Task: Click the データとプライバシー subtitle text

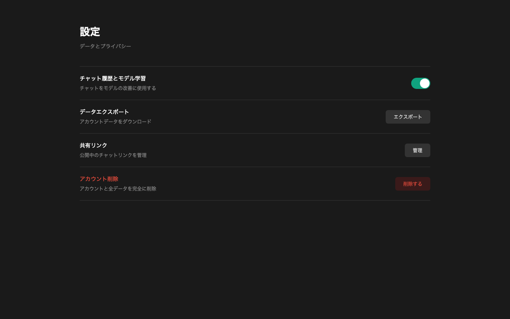Action: [105, 46]
